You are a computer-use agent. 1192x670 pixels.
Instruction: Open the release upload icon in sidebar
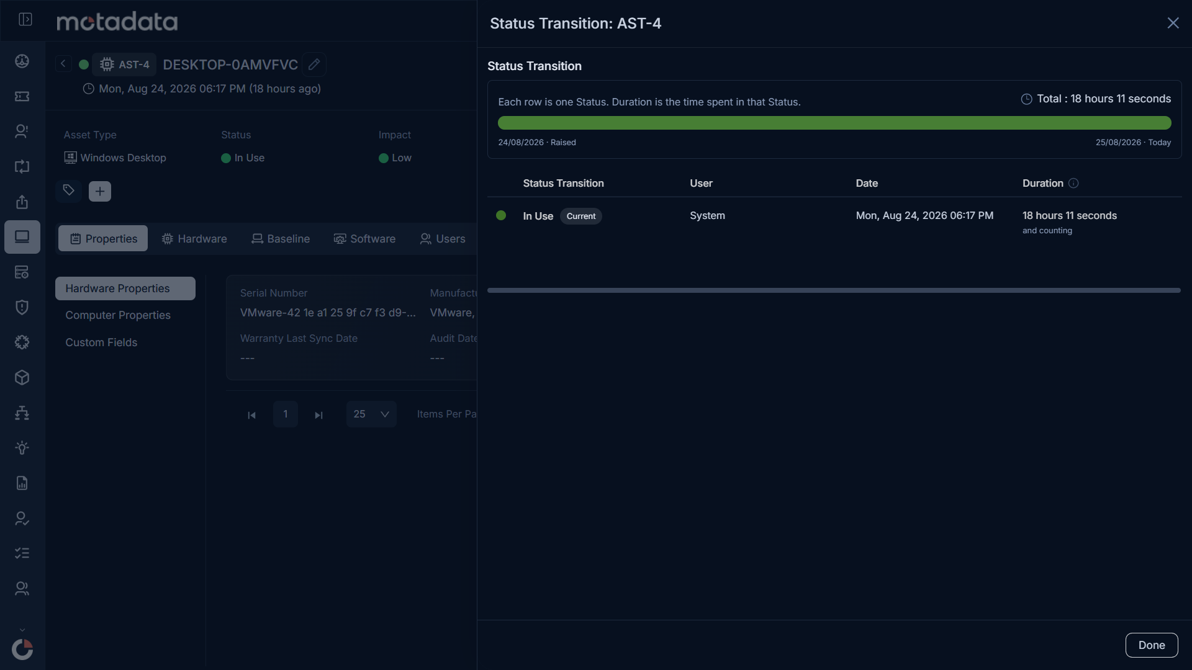click(22, 202)
